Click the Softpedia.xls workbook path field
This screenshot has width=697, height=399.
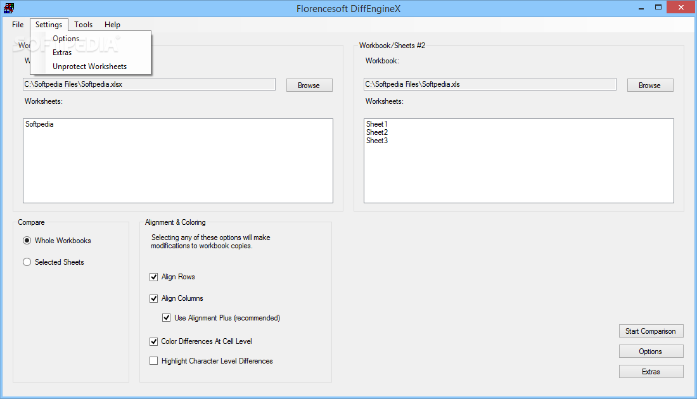490,84
